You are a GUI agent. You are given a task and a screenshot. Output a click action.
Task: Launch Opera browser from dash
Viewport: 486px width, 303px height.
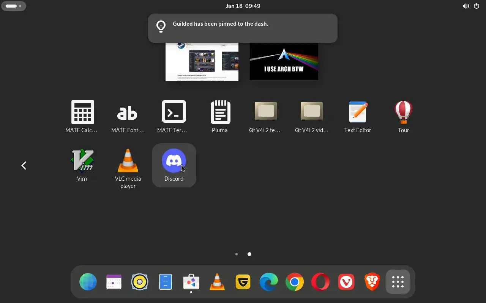pyautogui.click(x=320, y=282)
